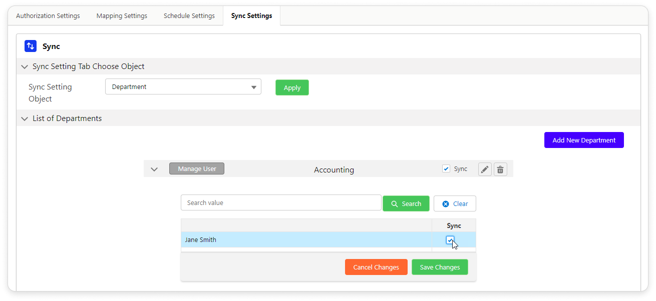Uncheck the Sync checkbox for Jane Smith

click(x=450, y=240)
